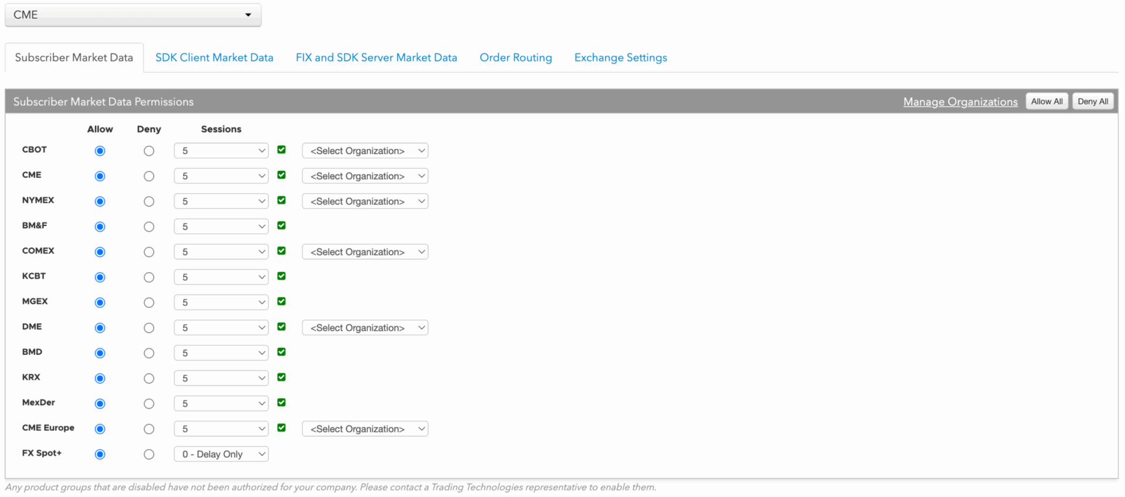
Task: Set MGEX to Deny
Action: tap(149, 303)
